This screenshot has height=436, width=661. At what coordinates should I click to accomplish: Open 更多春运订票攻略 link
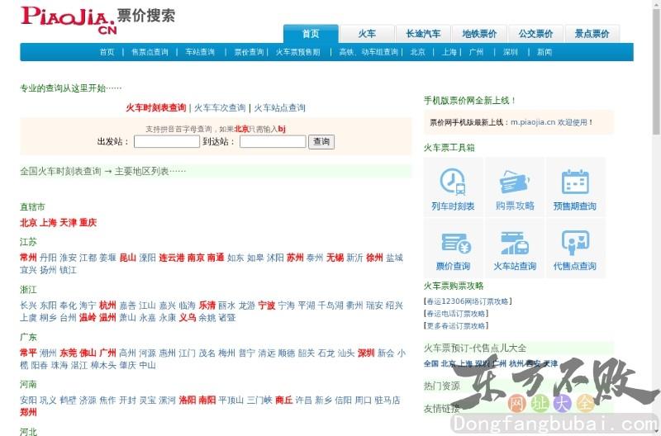coord(456,326)
